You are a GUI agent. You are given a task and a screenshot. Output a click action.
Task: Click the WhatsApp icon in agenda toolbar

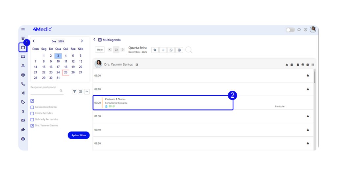171,50
